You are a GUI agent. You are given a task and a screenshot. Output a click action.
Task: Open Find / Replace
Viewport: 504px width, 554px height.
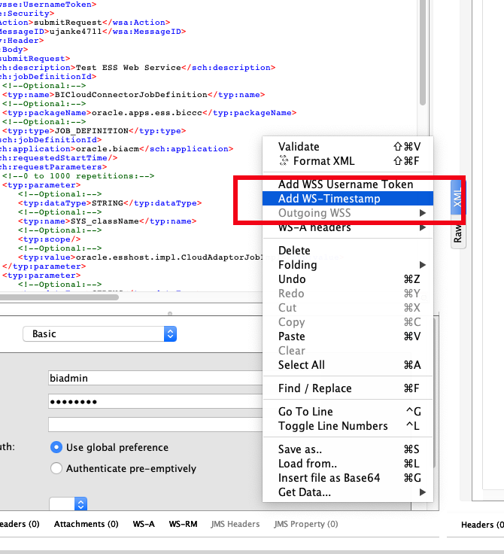point(348,388)
